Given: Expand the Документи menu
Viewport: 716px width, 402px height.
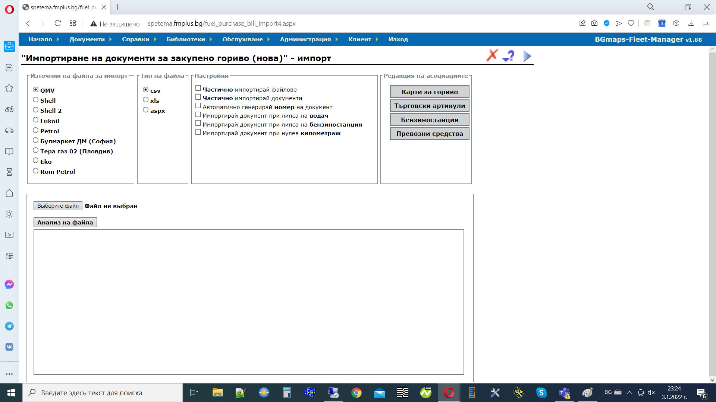Looking at the screenshot, I should [87, 39].
